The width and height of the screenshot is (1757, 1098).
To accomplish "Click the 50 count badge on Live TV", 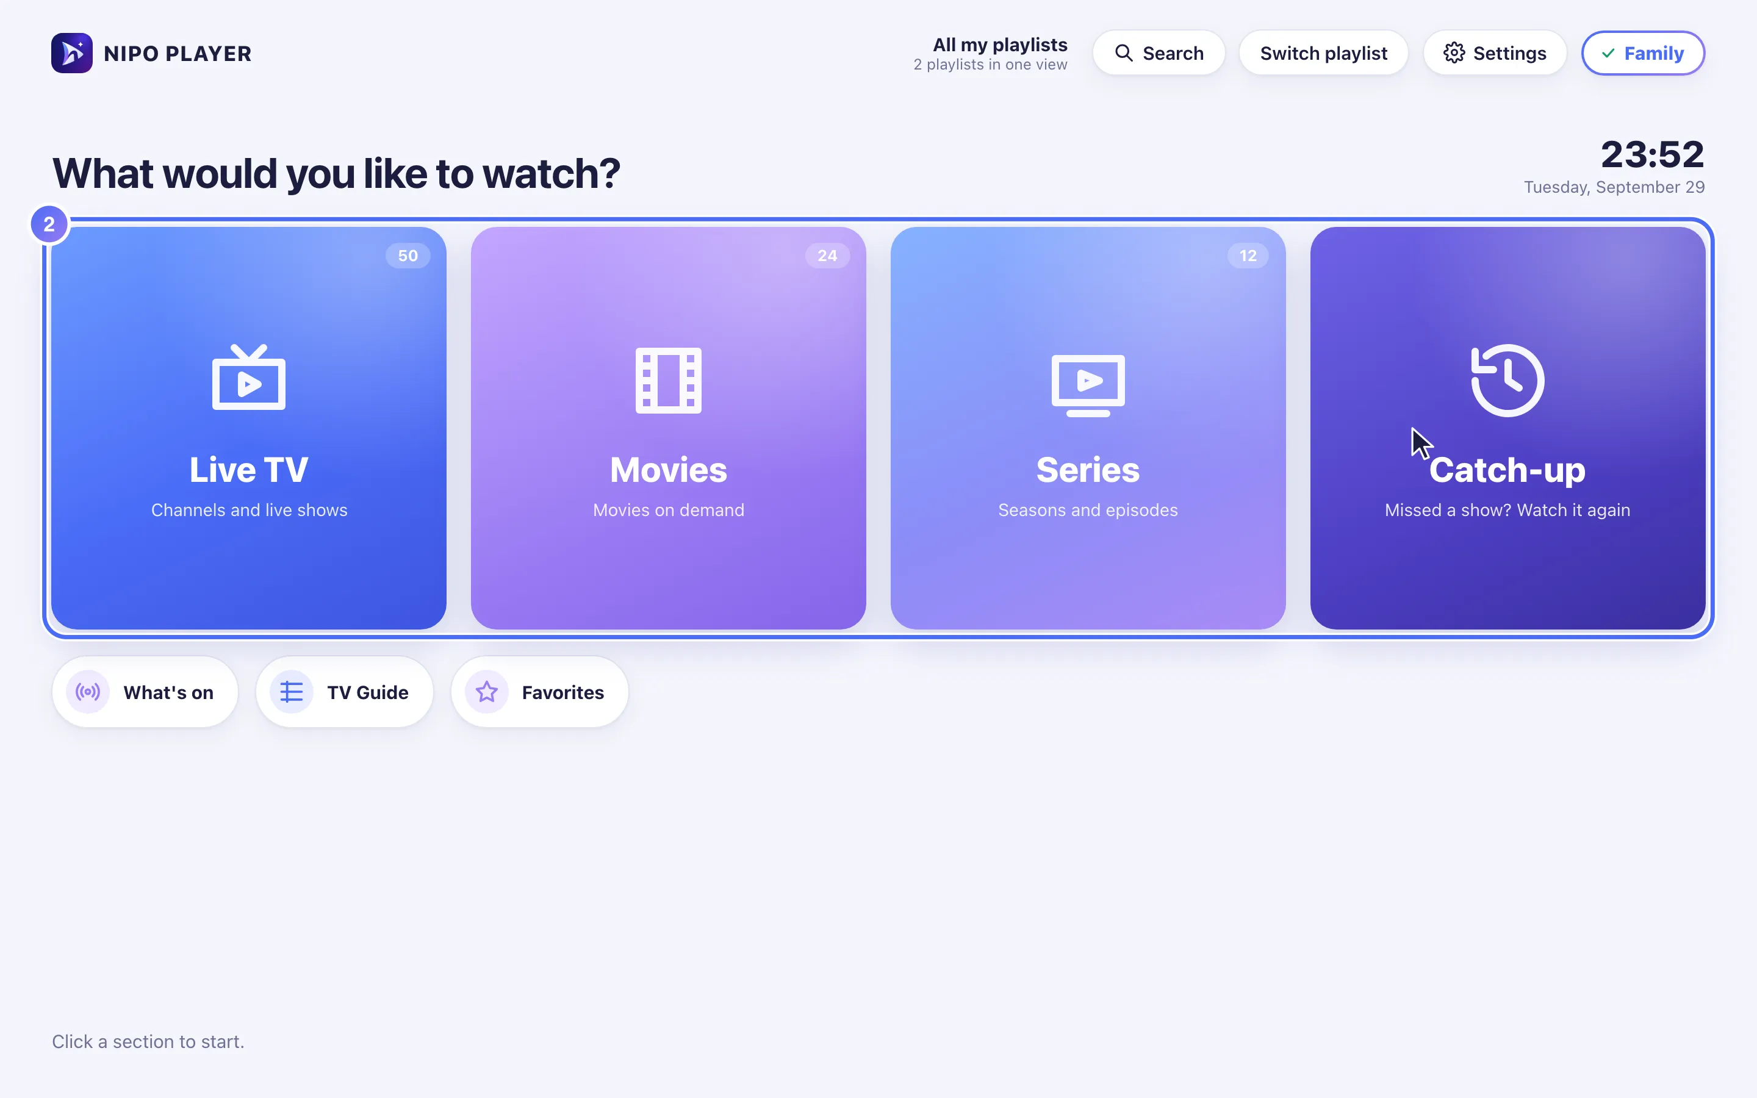I will 408,256.
